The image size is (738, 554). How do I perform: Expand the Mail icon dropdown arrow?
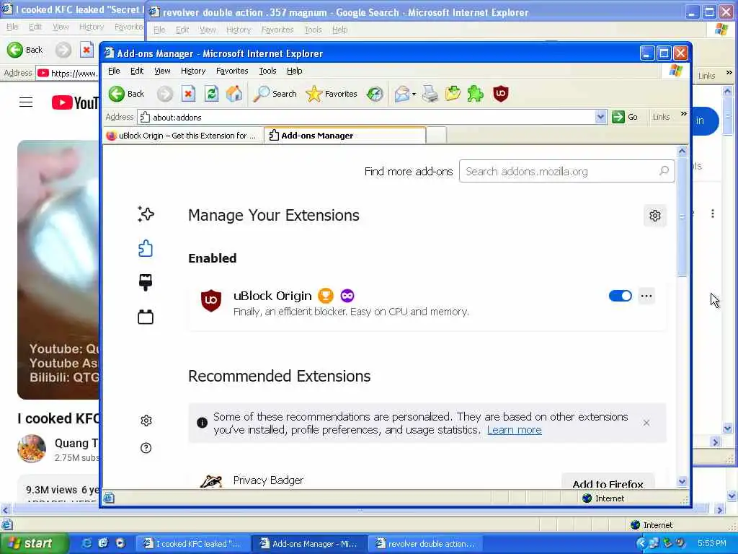coord(414,94)
